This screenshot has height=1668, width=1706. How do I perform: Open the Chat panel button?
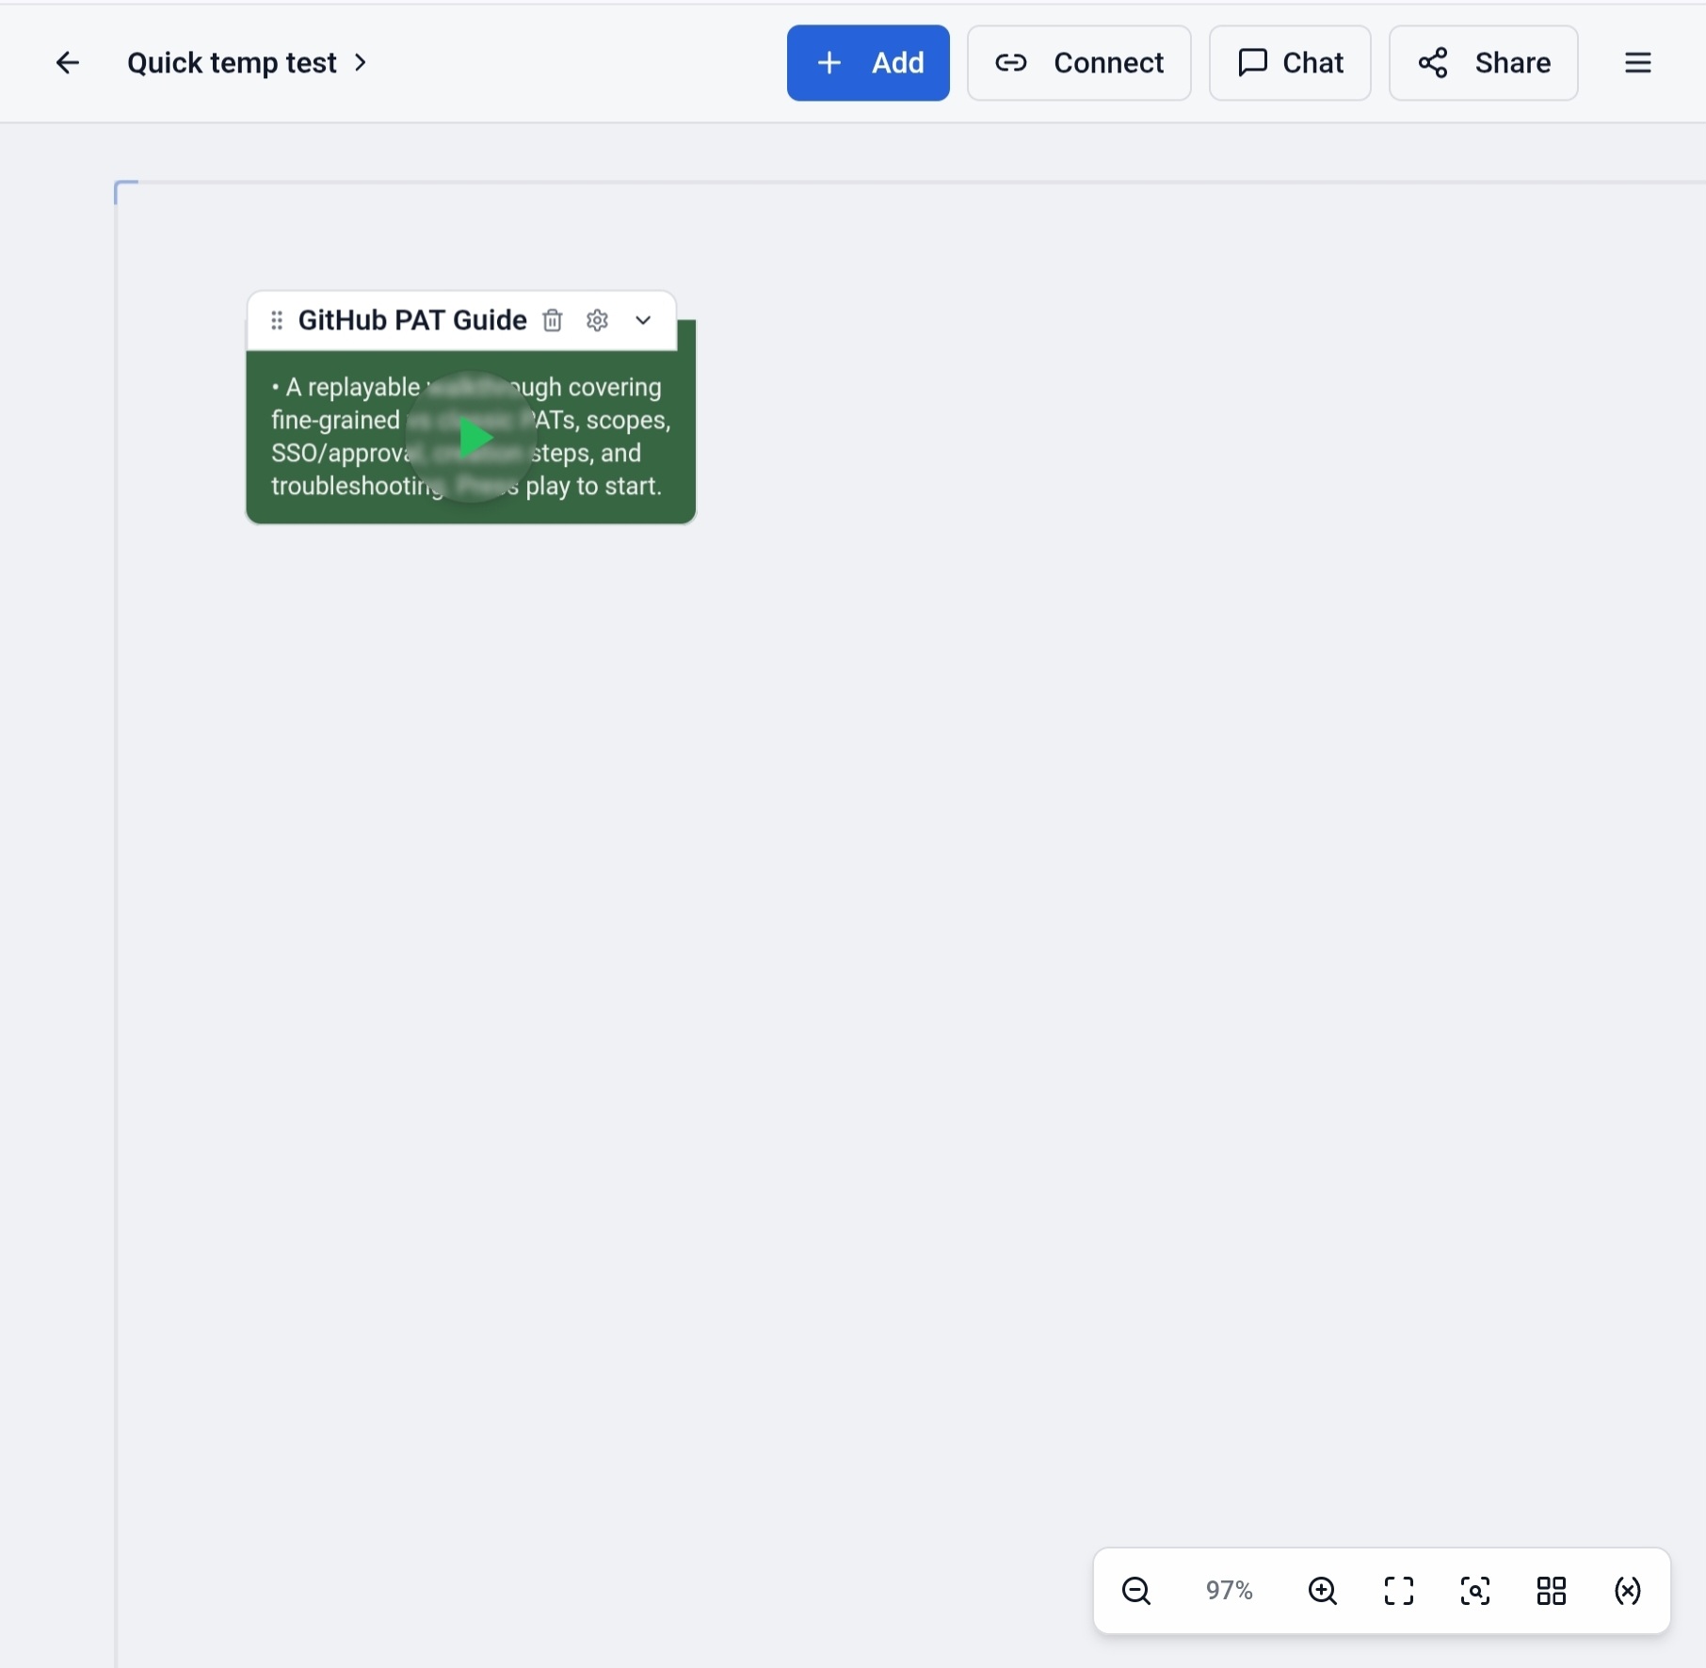[x=1290, y=63]
